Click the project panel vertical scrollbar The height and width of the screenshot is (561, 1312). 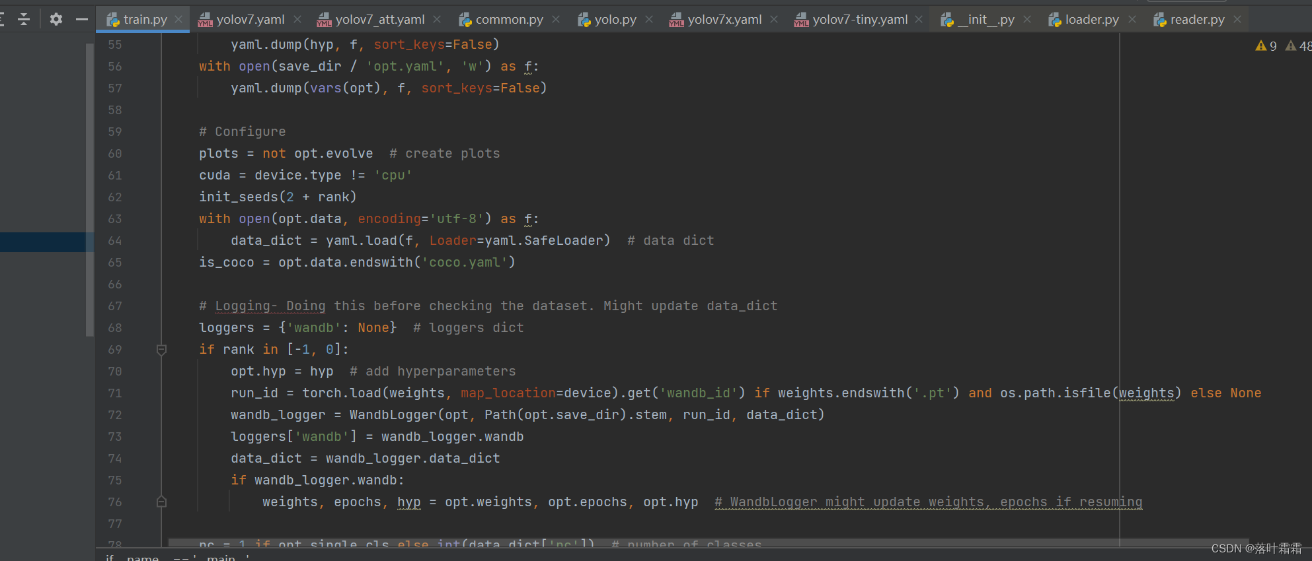pyautogui.click(x=90, y=189)
